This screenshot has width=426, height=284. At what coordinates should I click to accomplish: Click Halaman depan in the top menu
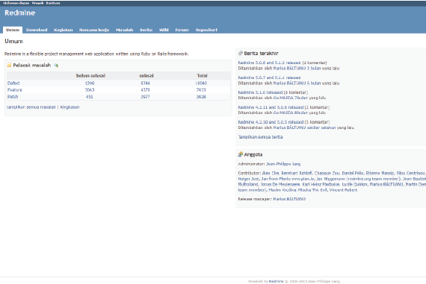[16, 3]
